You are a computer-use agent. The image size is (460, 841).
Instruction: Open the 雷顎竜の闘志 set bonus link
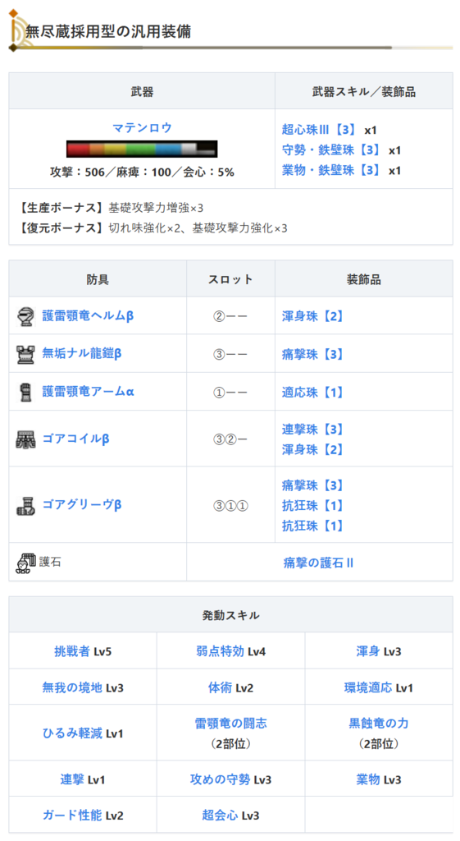230,724
